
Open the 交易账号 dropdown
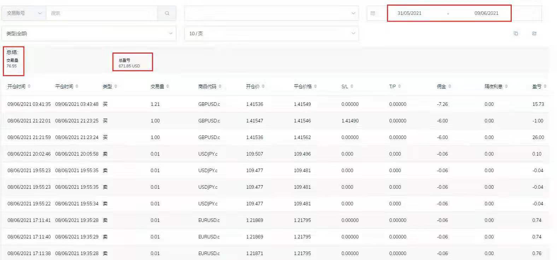pos(24,13)
